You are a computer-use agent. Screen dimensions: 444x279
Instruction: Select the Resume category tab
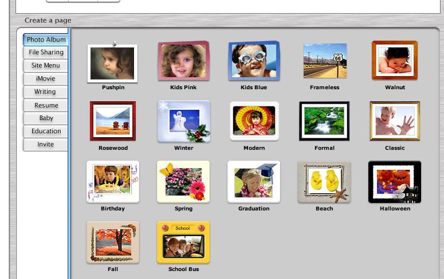[46, 105]
